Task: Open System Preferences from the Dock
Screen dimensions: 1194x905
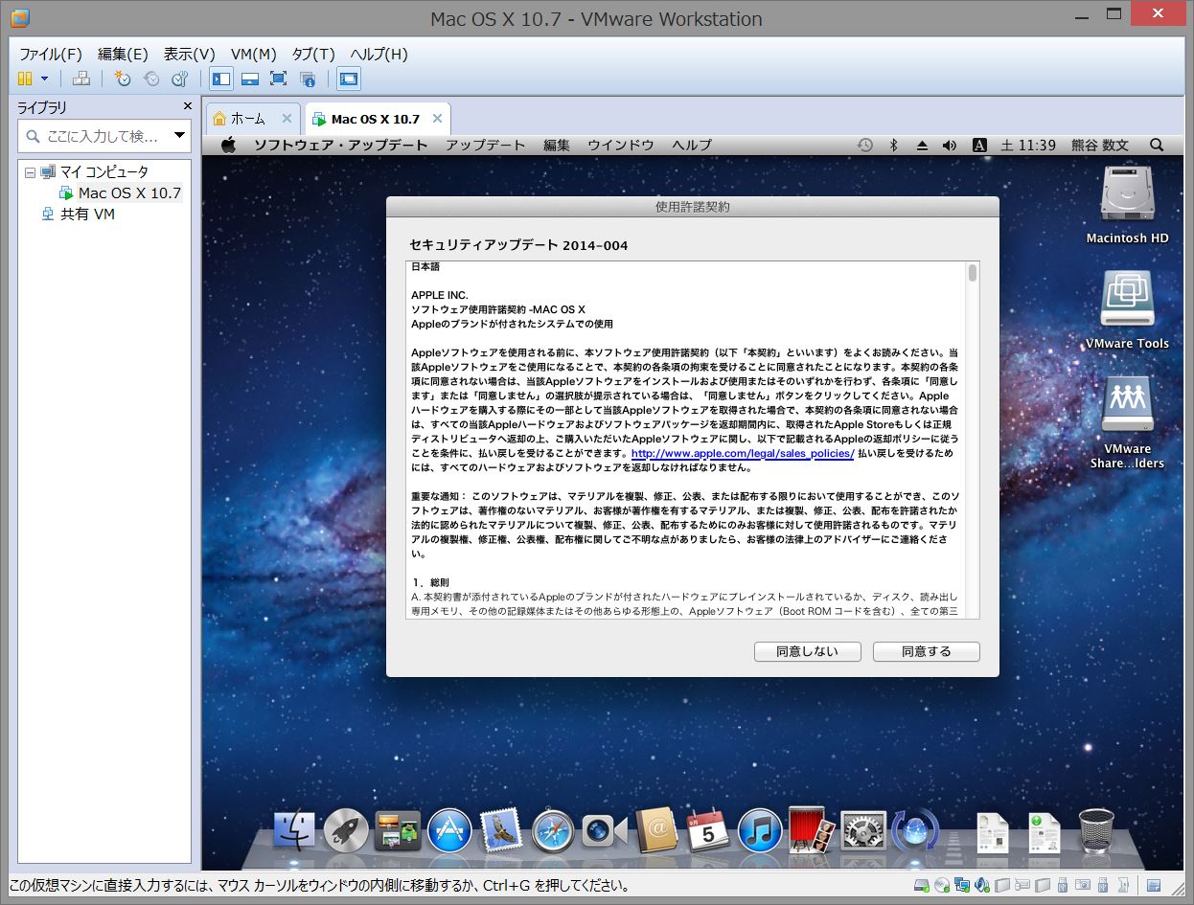Action: tap(863, 830)
